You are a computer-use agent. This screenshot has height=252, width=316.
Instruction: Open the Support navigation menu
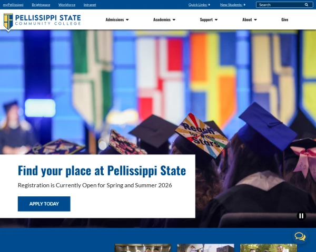pos(209,19)
